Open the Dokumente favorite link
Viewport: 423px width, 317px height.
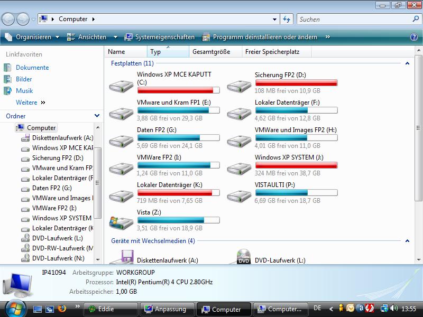[x=32, y=68]
